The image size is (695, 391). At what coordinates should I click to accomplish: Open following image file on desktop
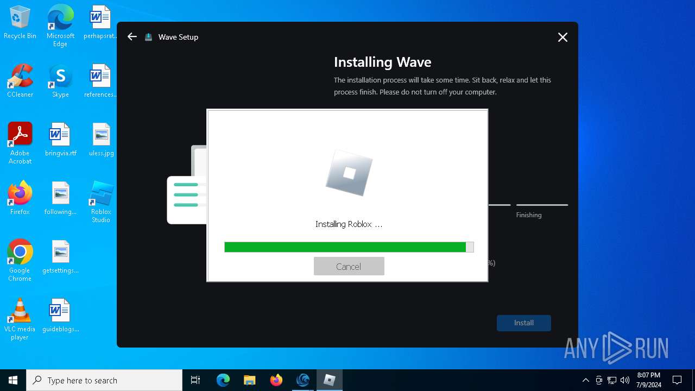click(60, 199)
